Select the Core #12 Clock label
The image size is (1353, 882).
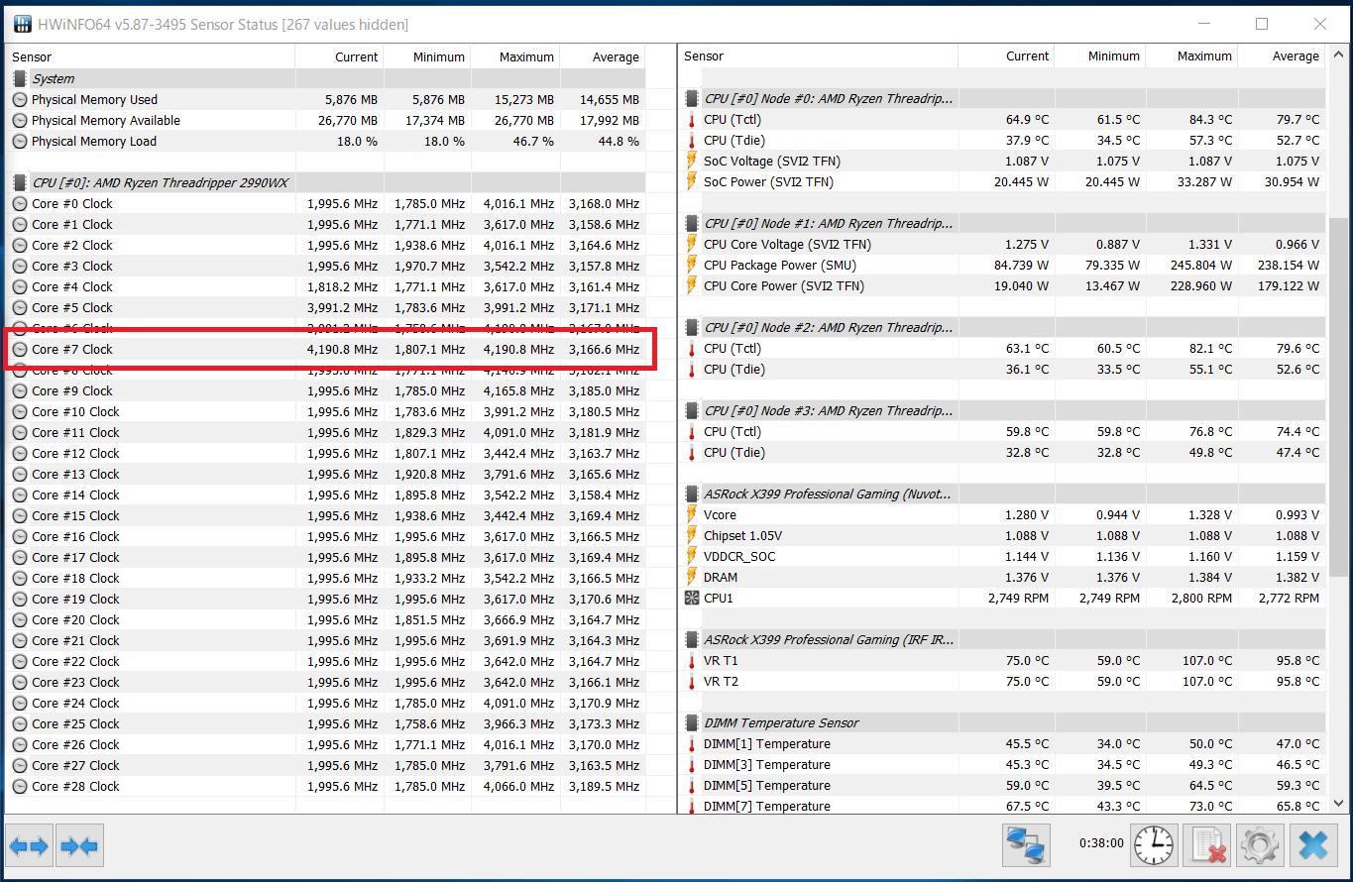coord(75,453)
